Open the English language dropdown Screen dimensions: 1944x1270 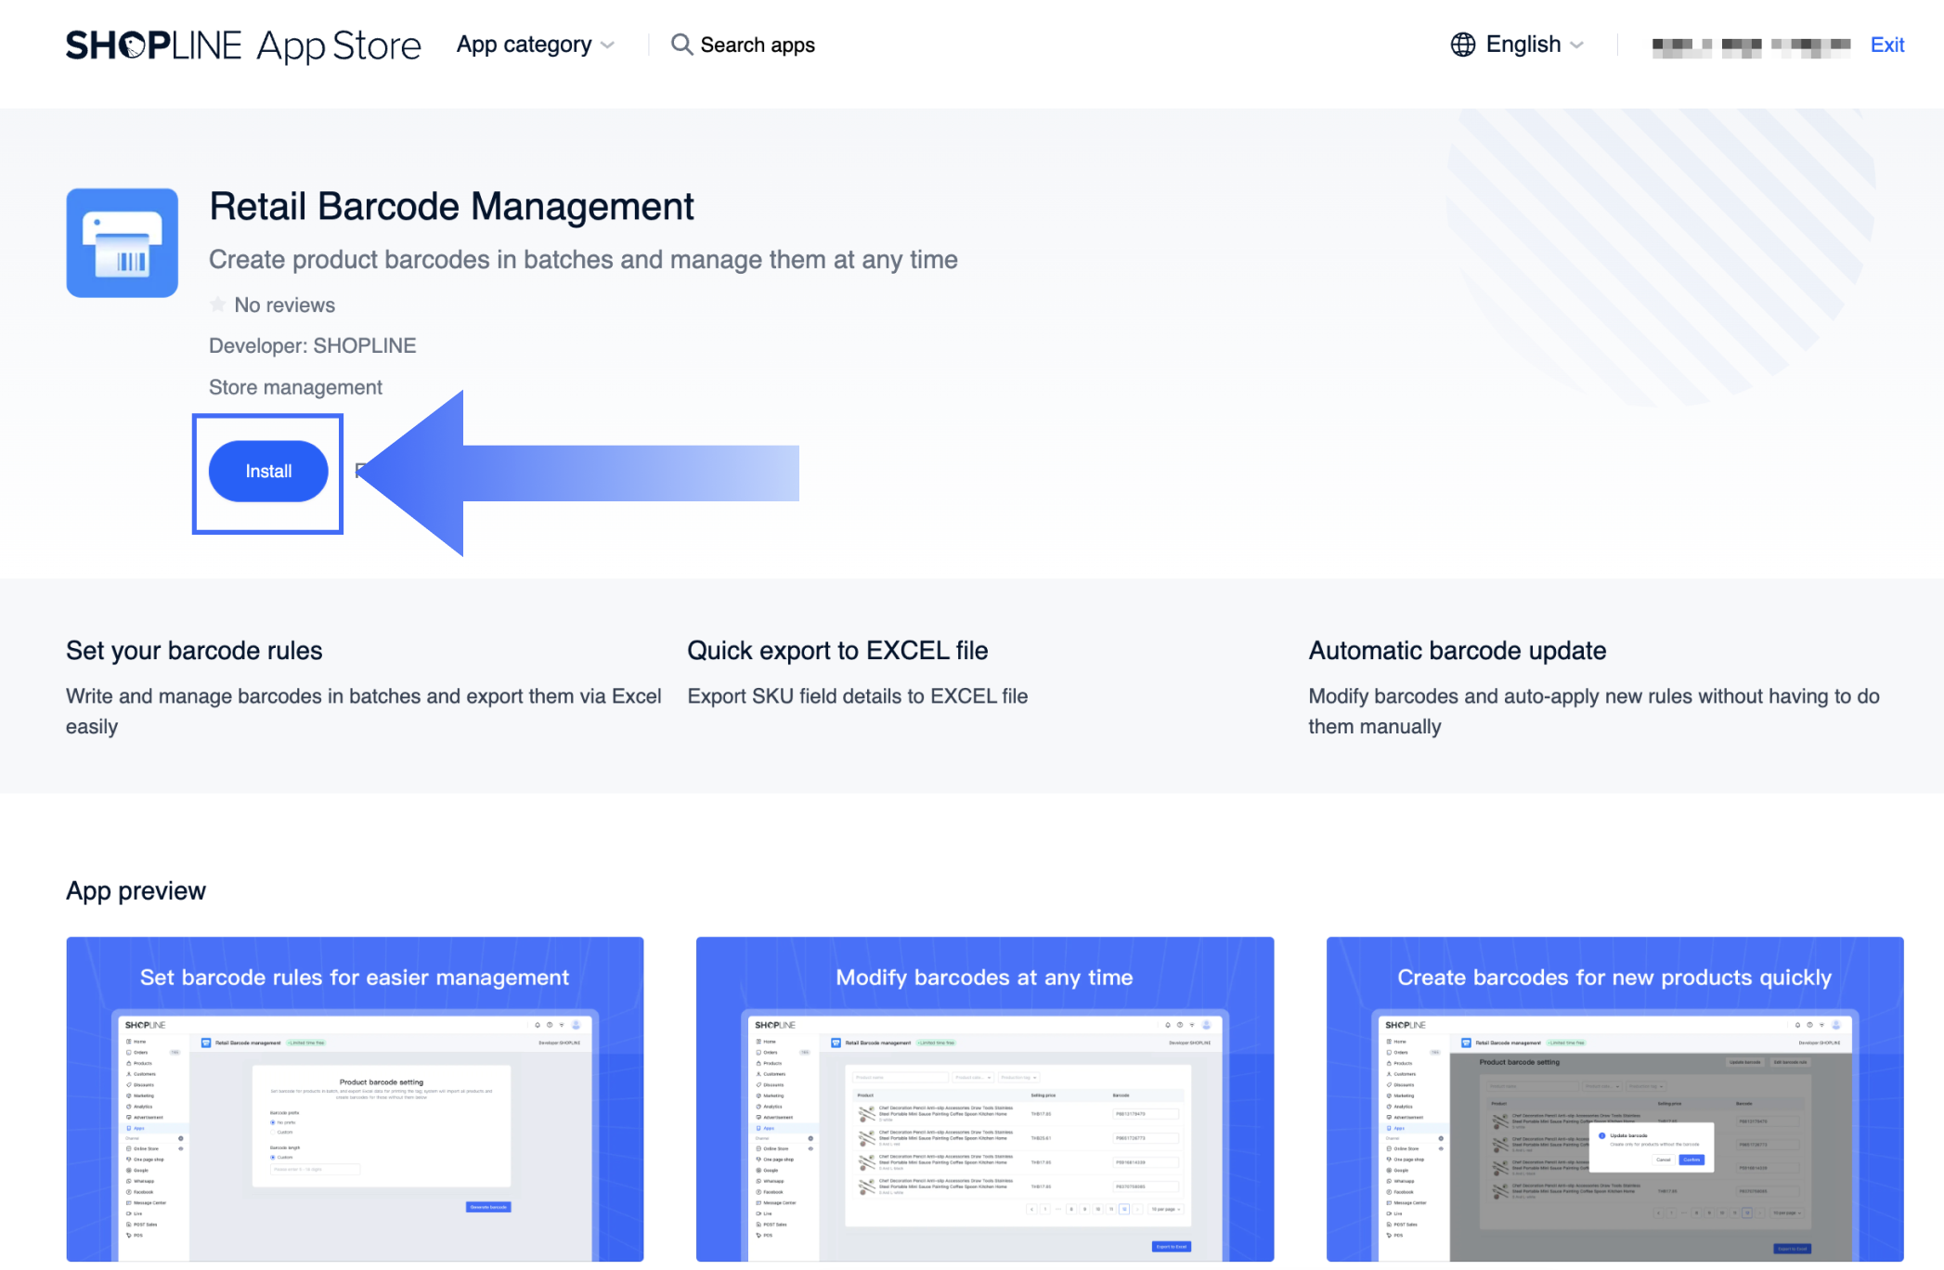(x=1523, y=45)
